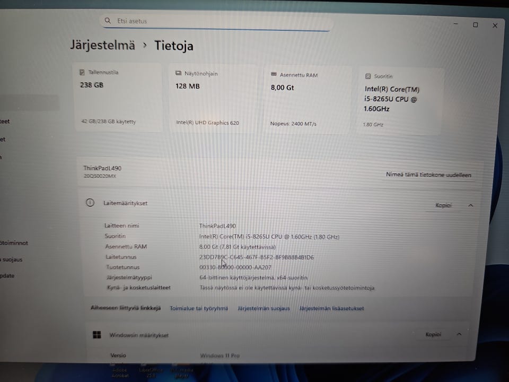This screenshot has width=509, height=382.
Task: Rename PC via 'Nimeä tämä tietokone uudelleen'
Action: click(428, 175)
